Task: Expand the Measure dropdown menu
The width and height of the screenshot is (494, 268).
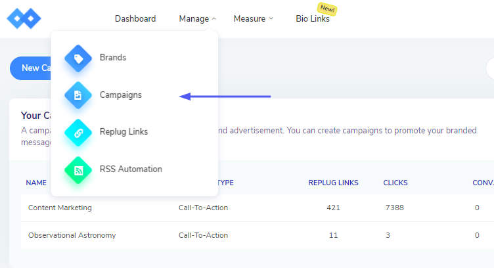Action: pos(253,18)
